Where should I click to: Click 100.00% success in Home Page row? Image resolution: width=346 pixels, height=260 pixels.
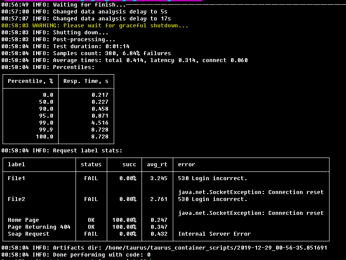124,220
